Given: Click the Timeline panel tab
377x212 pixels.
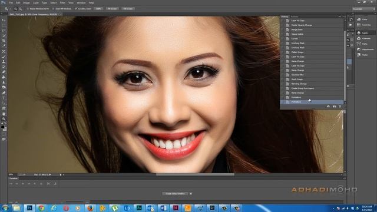Looking at the screenshot, I should point(14,178).
